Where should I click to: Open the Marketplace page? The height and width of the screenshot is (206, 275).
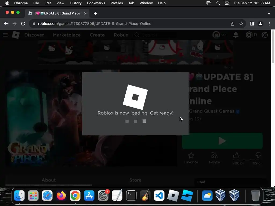pos(67,35)
